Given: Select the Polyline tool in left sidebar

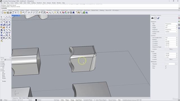Looking at the screenshot, I should 7,17.
